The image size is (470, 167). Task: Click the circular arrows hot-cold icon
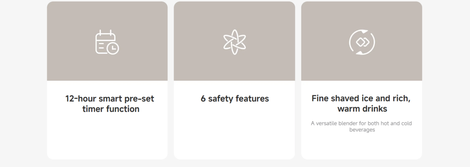coord(362,42)
